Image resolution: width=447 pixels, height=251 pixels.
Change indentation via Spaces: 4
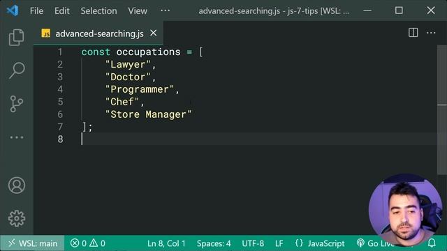point(214,243)
